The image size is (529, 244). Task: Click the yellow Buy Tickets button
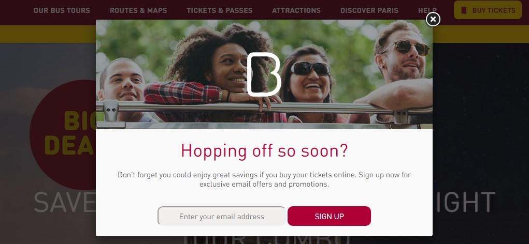point(488,10)
